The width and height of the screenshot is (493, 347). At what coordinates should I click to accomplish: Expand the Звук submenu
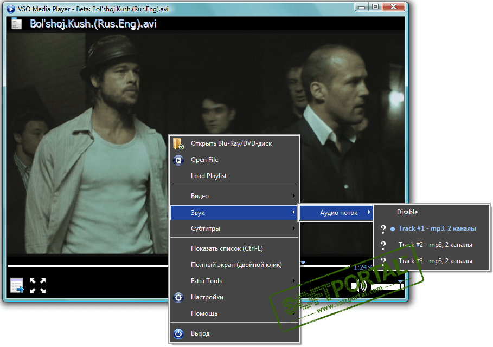(234, 213)
